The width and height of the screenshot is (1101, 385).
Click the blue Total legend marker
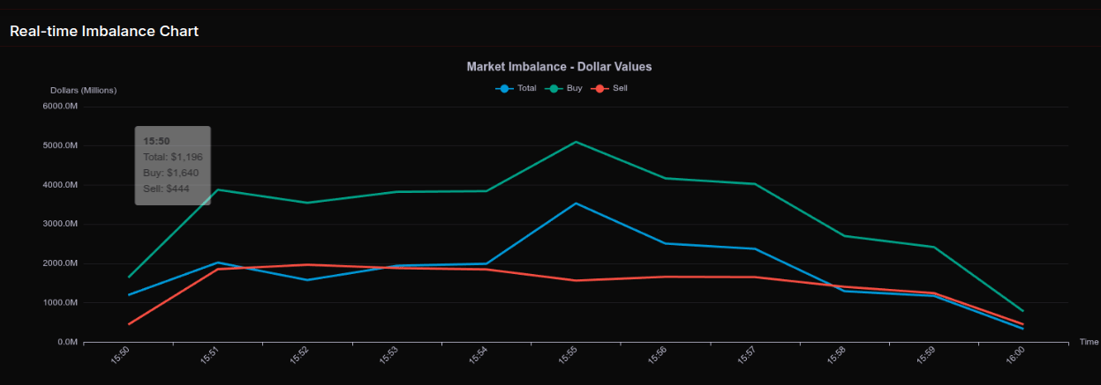pos(505,88)
